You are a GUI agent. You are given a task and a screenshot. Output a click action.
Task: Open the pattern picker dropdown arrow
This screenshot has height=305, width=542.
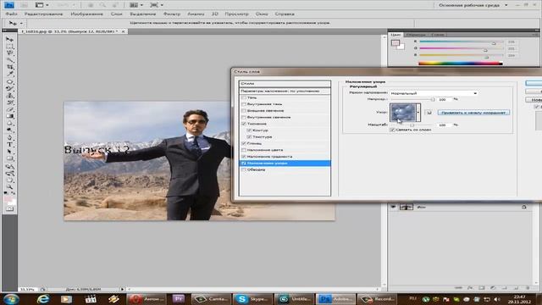pyautogui.click(x=418, y=113)
